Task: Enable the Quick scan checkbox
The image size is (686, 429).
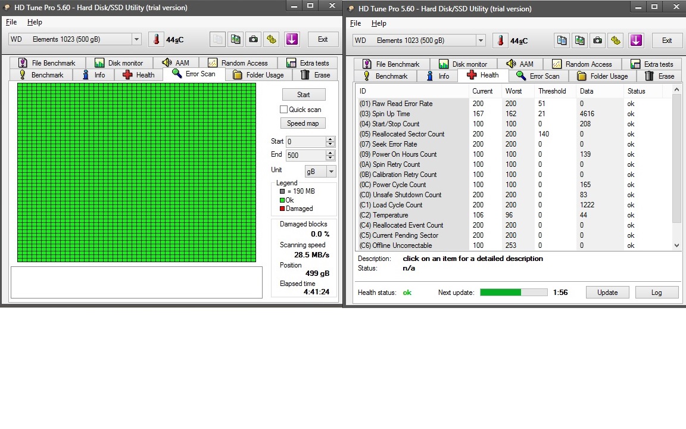Action: (284, 110)
